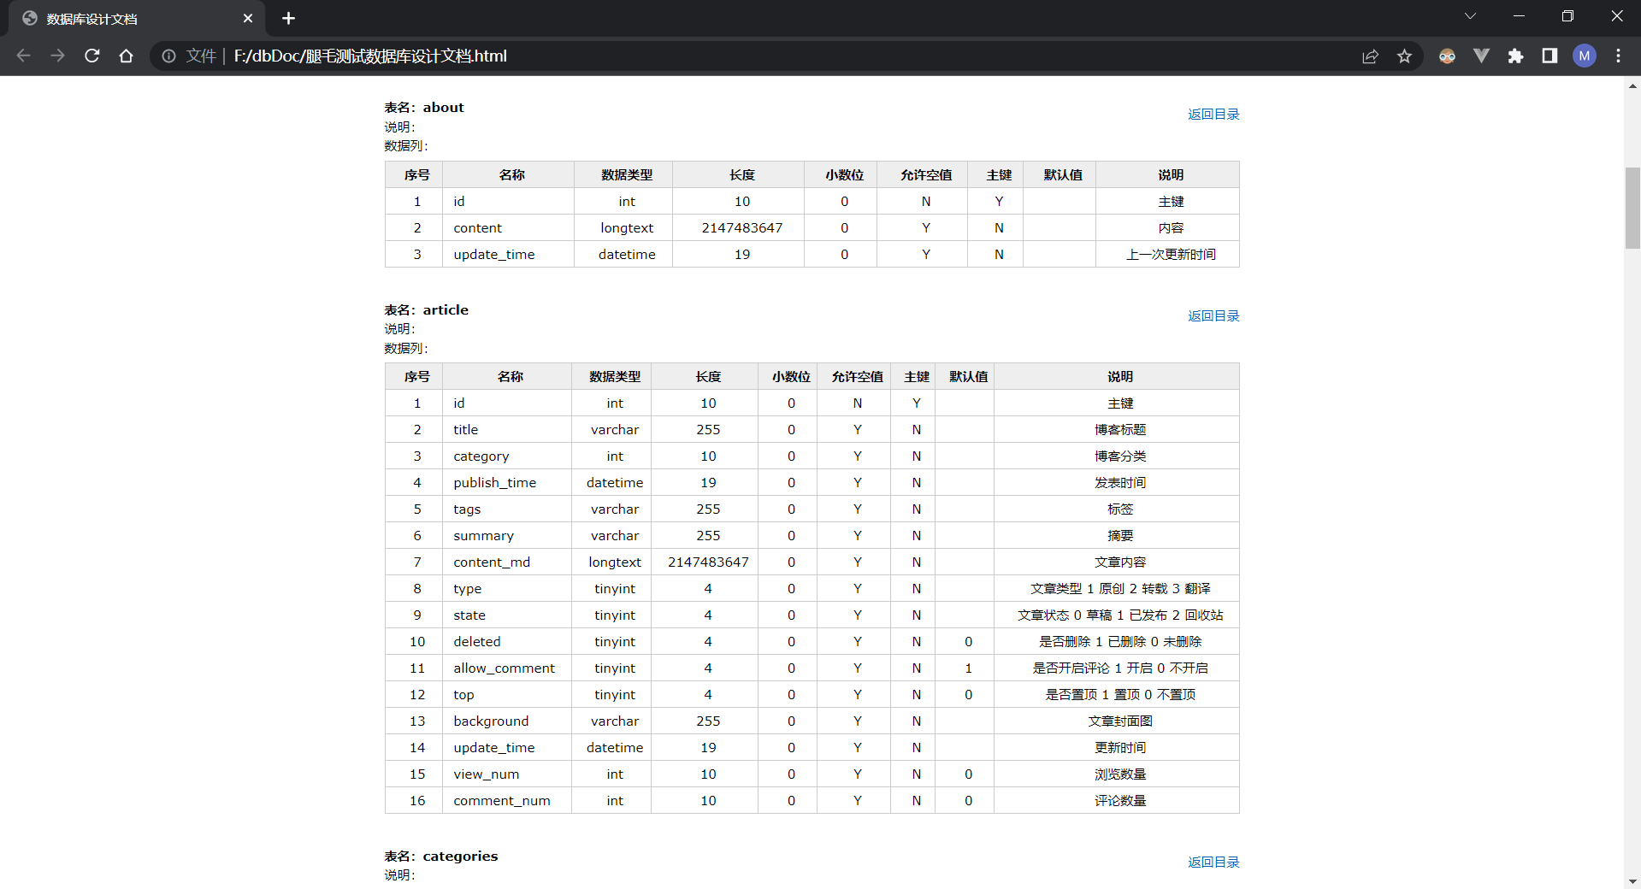Click '博客分类' description cell
Viewport: 1641px width, 889px height.
[x=1117, y=456]
